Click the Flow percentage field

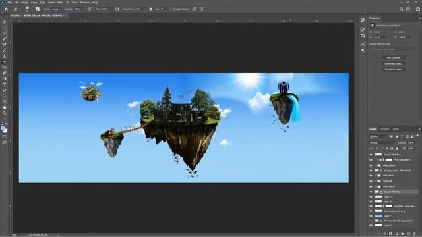[x=105, y=9]
